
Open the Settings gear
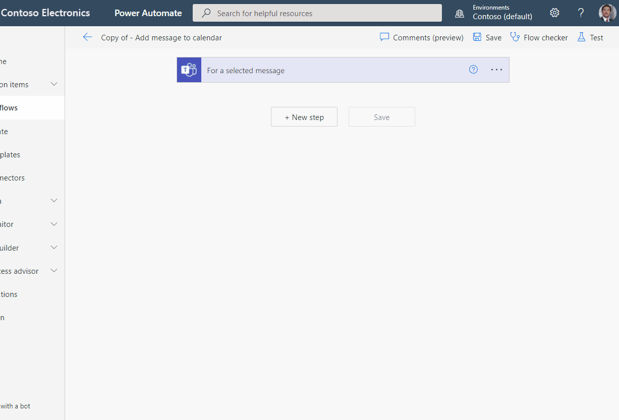[555, 13]
